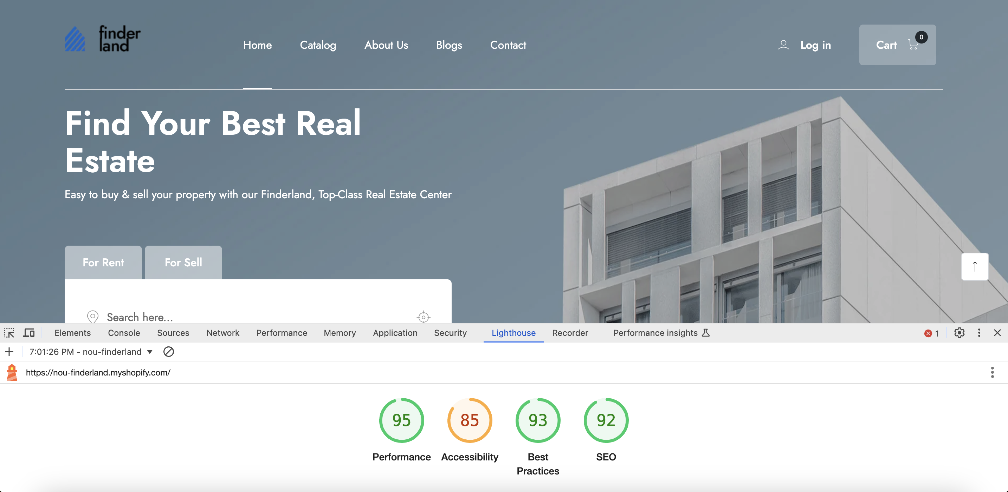Toggle the device toolbar icon
Image resolution: width=1008 pixels, height=492 pixels.
tap(29, 333)
